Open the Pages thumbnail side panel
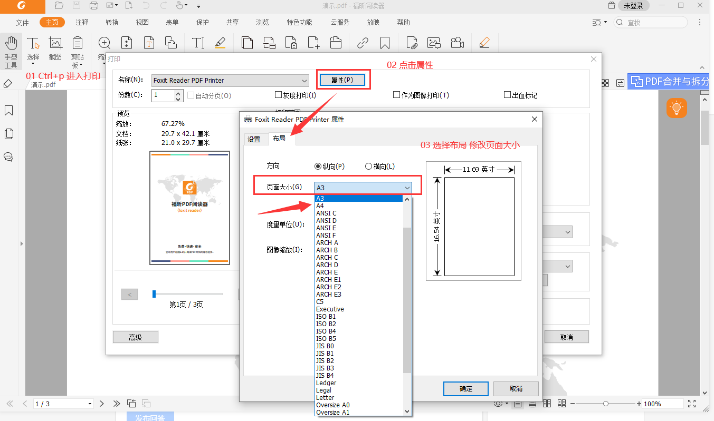714x421 pixels. [8, 134]
